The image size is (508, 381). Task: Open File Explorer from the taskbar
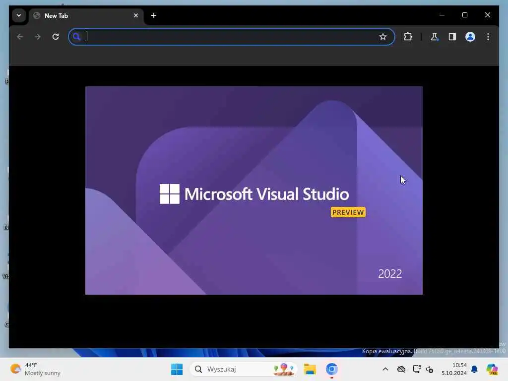[x=310, y=369]
